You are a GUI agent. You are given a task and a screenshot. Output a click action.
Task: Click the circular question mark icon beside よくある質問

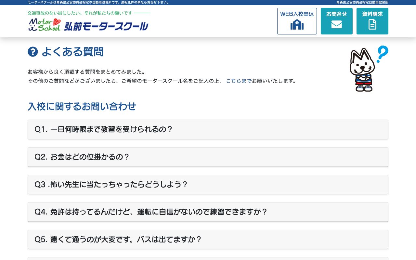pos(33,52)
